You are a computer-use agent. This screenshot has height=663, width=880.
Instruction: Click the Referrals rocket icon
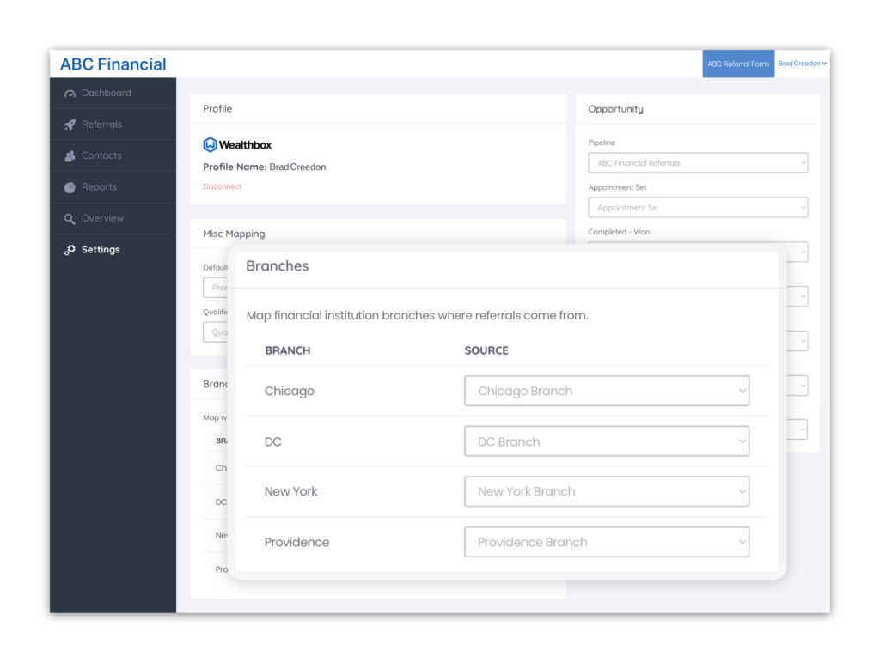(70, 124)
